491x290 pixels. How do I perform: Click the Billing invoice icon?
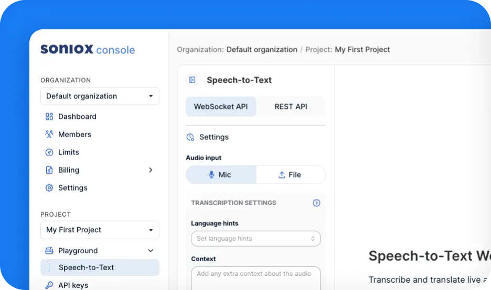[x=49, y=170]
